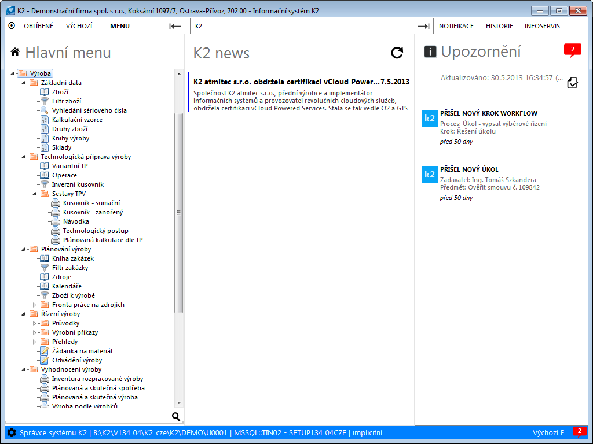Collapse the Plánování výroby folder
This screenshot has height=444, width=593.
coord(23,249)
